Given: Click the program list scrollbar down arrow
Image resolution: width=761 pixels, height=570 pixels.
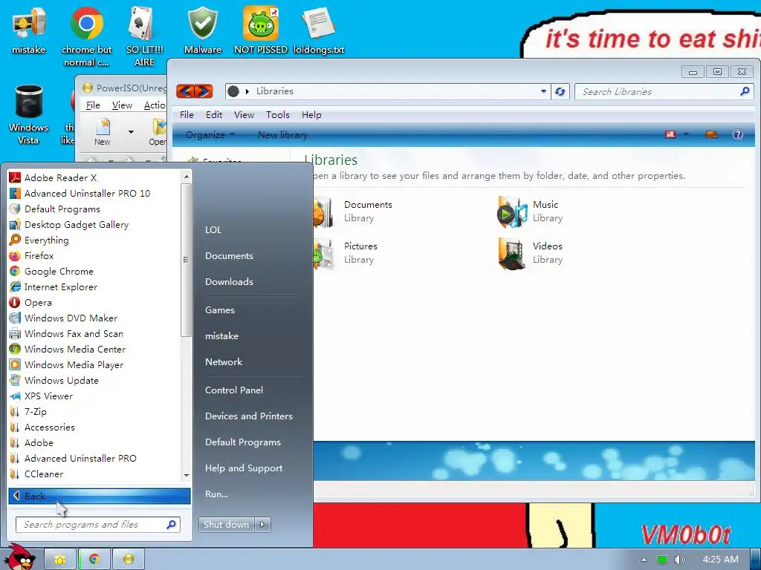Looking at the screenshot, I should (x=187, y=476).
